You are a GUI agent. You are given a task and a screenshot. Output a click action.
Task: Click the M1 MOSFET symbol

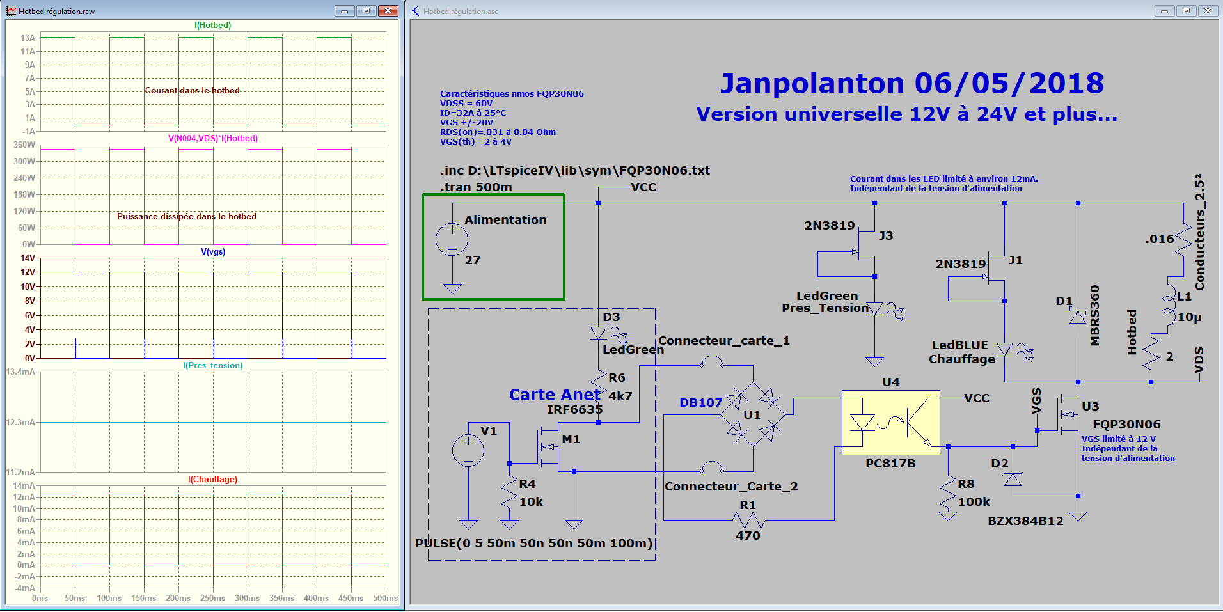(x=548, y=447)
